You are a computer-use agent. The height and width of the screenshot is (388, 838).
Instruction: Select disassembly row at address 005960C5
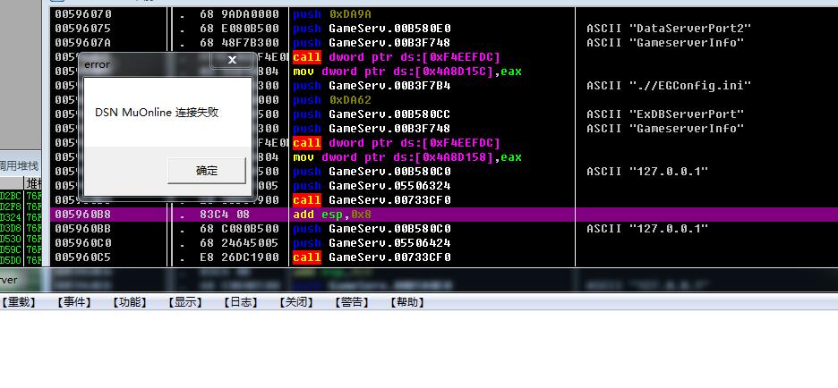(443, 257)
